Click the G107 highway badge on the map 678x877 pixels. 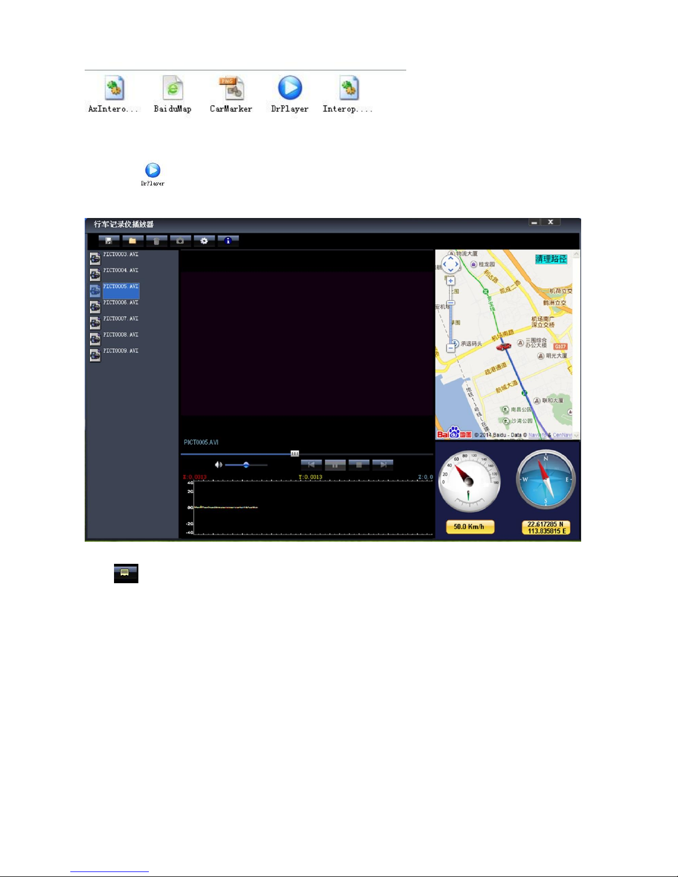[561, 346]
